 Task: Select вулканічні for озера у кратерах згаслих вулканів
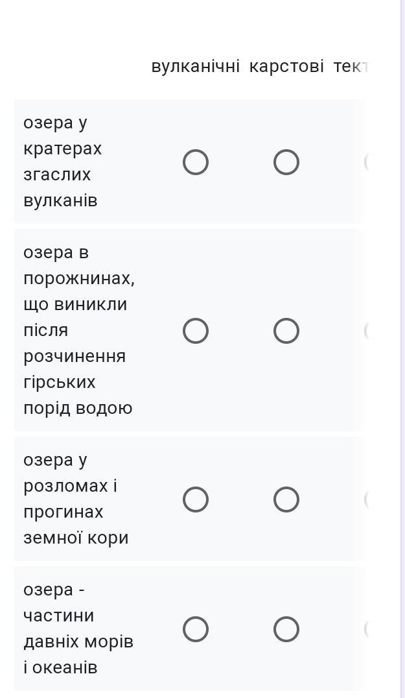point(196,162)
